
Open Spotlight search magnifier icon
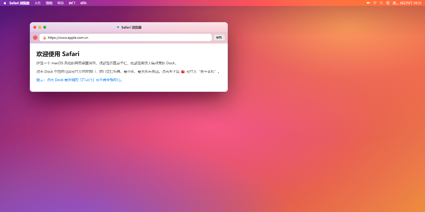(381, 3)
